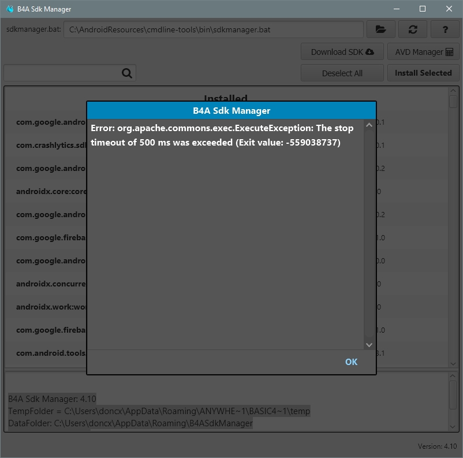Click the search magnifier icon
463x458 pixels.
pos(126,73)
